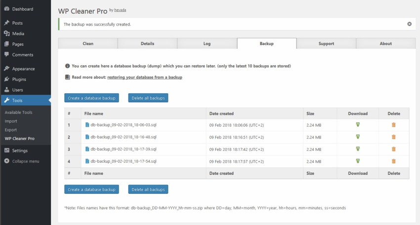
Task: Go to the About tab
Action: 386,43
